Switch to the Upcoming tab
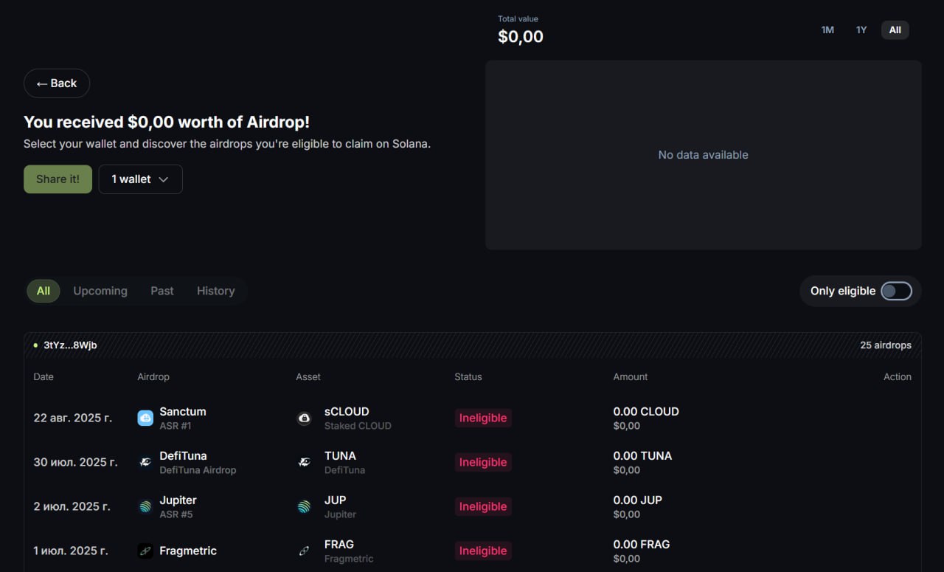The image size is (944, 572). click(x=100, y=291)
